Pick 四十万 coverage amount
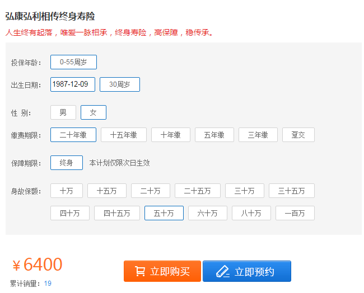Viewport: 364px width, 293px height. pyautogui.click(x=70, y=213)
